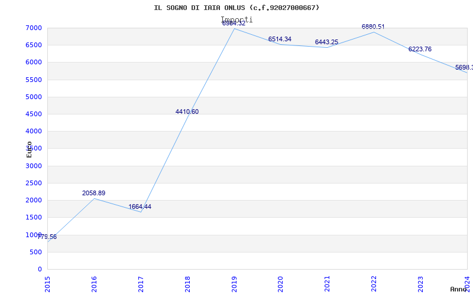Select the 6443.25 data label
The image size is (473, 295).
coord(326,42)
